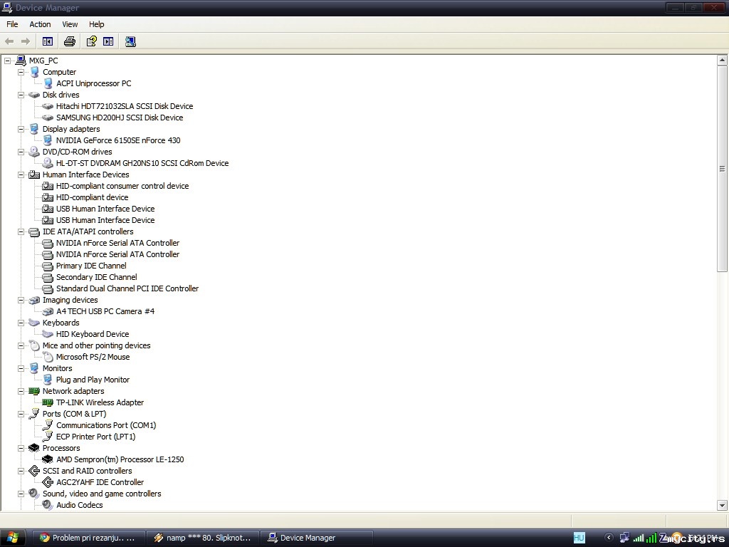Select Secondary IDE Channel

96,277
